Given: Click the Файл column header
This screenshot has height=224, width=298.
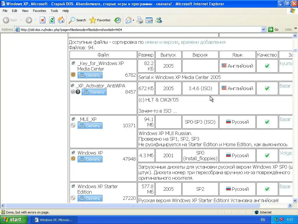Looking at the screenshot, I should [103, 55].
